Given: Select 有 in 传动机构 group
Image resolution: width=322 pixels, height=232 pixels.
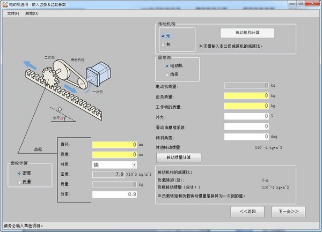Looking at the screenshot, I should [x=166, y=44].
